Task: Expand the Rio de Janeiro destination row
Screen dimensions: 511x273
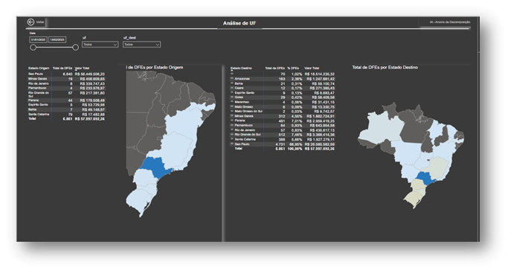Action: pos(232,130)
